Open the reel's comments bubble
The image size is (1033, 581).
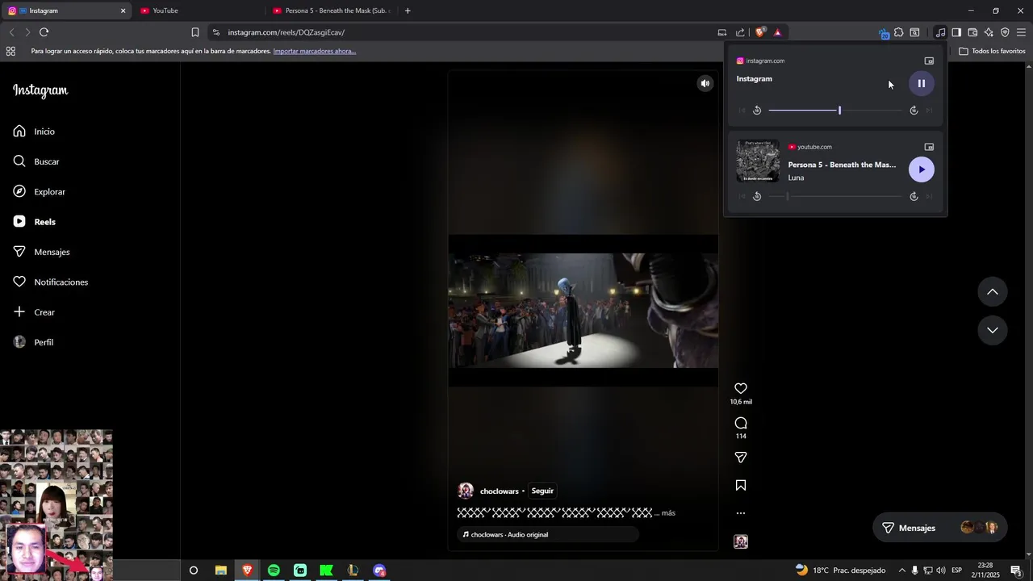(741, 423)
